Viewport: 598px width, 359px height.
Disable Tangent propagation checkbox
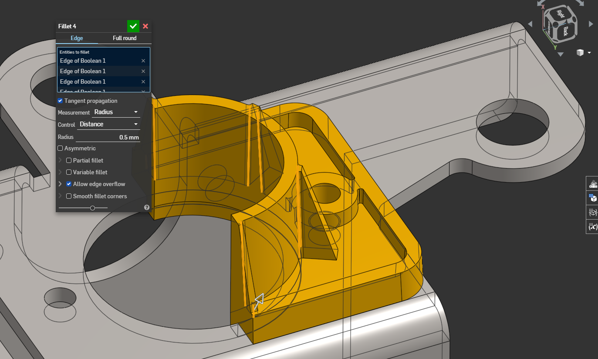tap(60, 101)
